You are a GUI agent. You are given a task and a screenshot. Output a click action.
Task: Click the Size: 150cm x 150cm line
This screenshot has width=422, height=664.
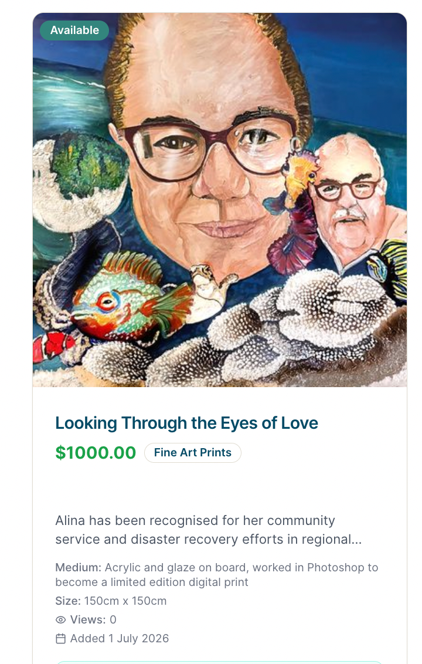coord(111,601)
